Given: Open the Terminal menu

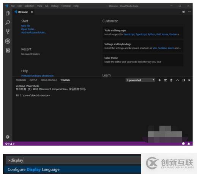Looking at the screenshot, I should (66, 6).
